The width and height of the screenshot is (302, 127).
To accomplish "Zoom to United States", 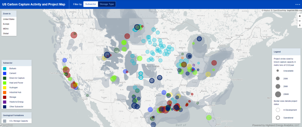I will 9,19.
